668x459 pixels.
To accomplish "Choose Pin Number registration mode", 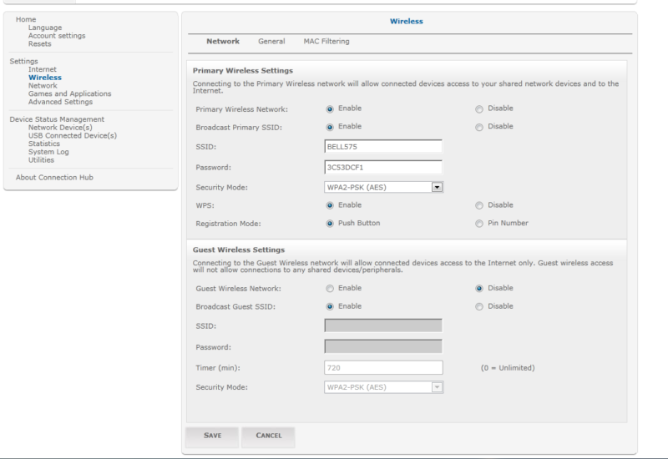I will (479, 224).
